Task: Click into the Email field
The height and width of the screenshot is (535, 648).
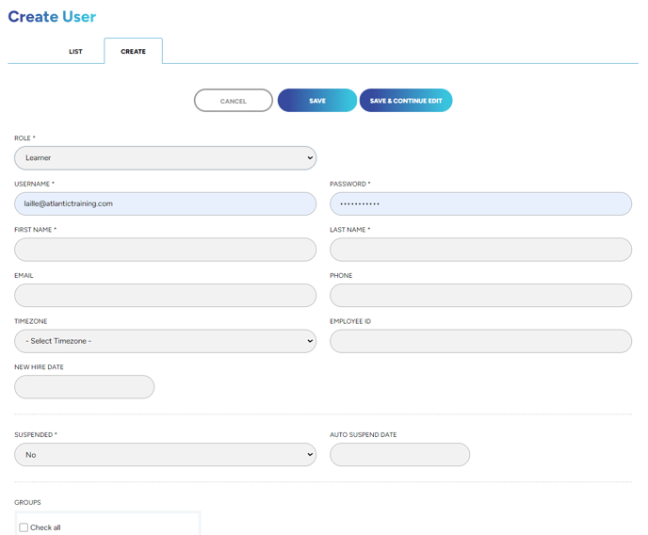Action: [166, 296]
